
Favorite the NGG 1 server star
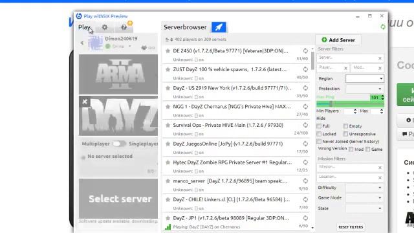[x=168, y=107]
